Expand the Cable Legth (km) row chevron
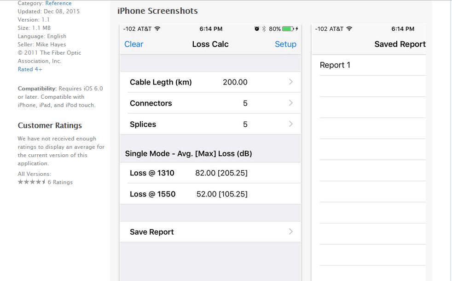The image size is (452, 281). point(290,82)
